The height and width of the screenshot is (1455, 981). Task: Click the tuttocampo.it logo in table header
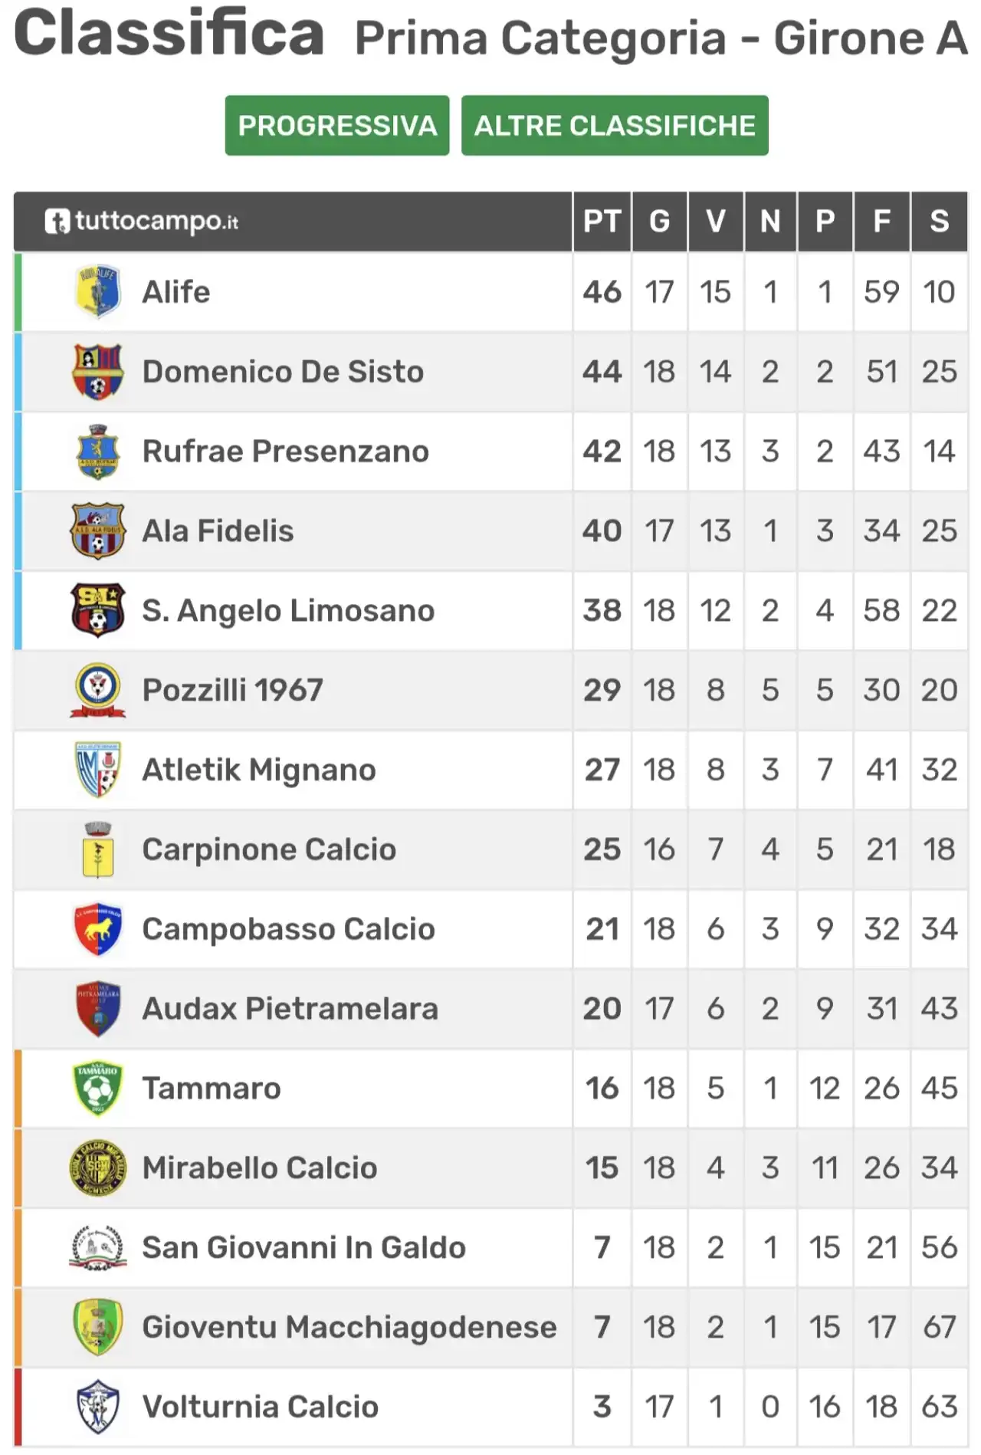pyautogui.click(x=142, y=222)
